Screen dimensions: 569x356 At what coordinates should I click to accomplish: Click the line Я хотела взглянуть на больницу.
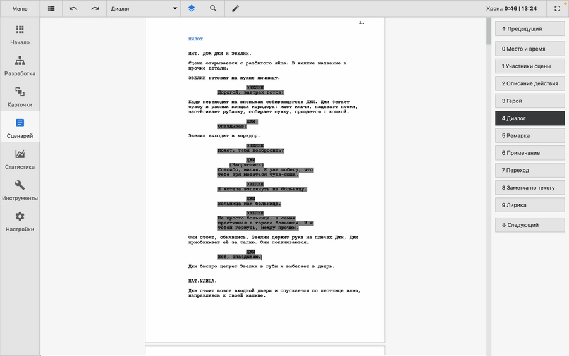coord(262,189)
